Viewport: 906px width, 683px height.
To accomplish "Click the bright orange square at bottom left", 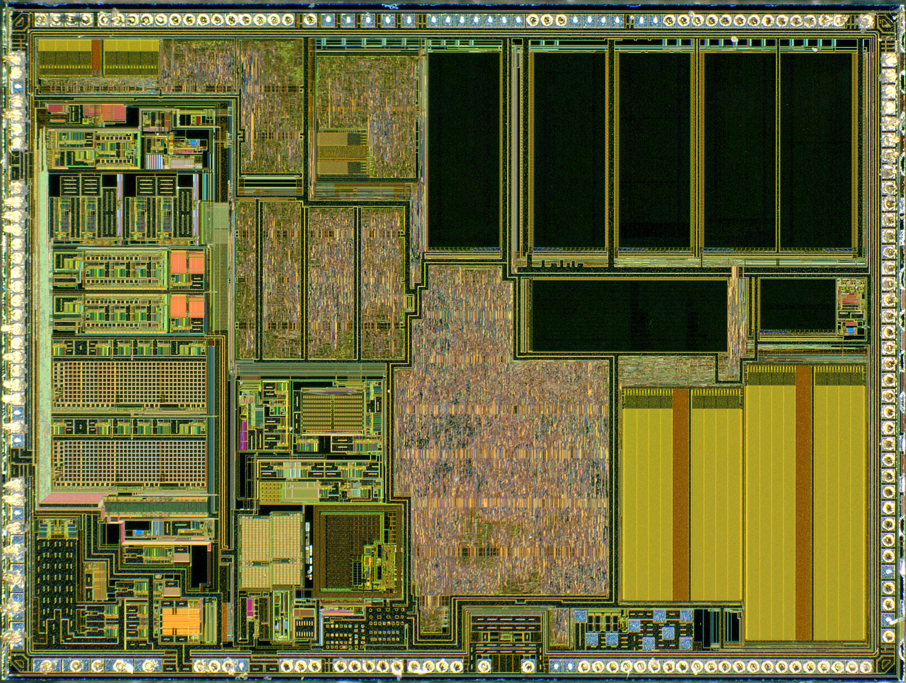I will [x=181, y=618].
